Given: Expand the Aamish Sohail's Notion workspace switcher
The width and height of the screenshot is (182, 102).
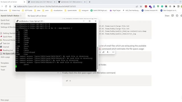Looking at the screenshot, I should pyautogui.click(x=11, y=16).
